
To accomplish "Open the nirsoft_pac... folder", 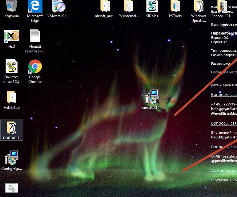I will click(105, 9).
